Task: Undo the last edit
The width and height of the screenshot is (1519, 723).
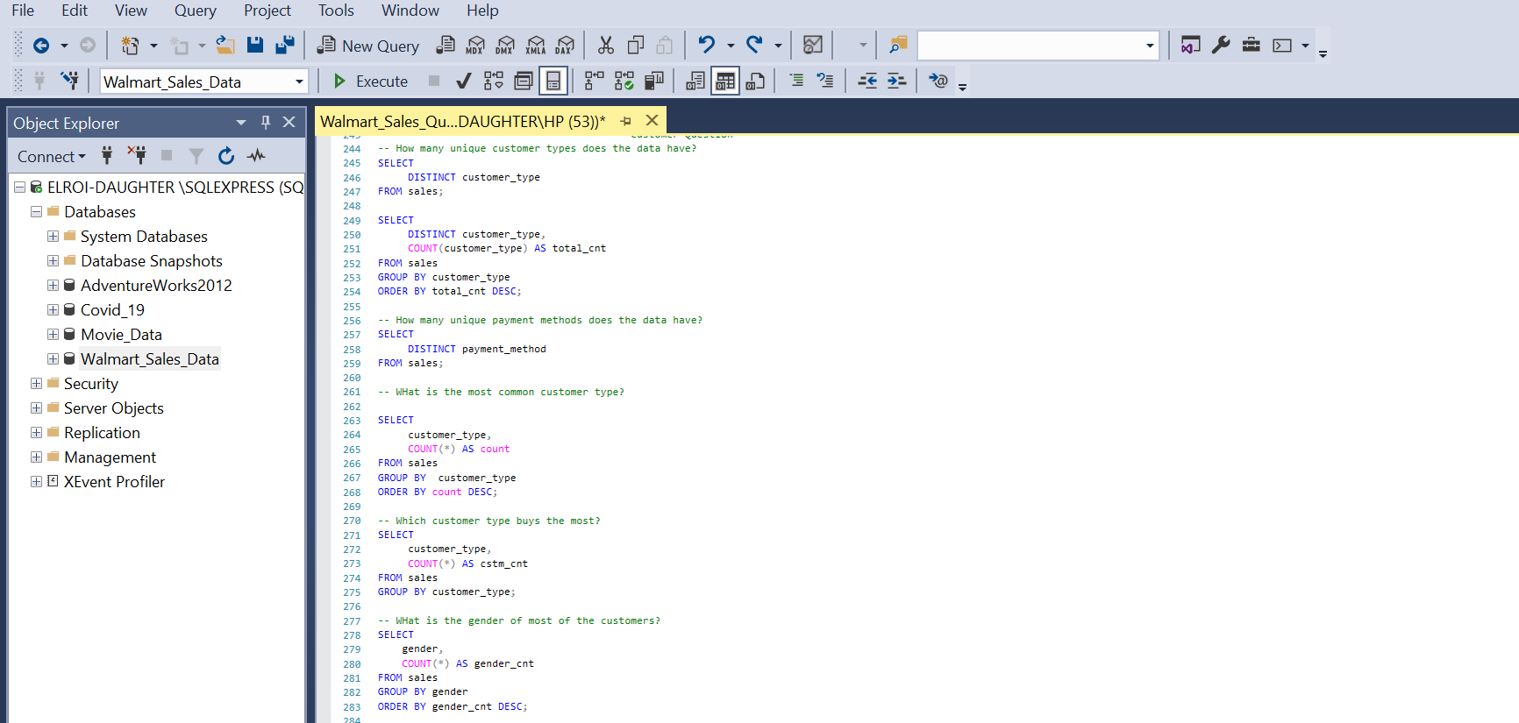Action: coord(707,45)
